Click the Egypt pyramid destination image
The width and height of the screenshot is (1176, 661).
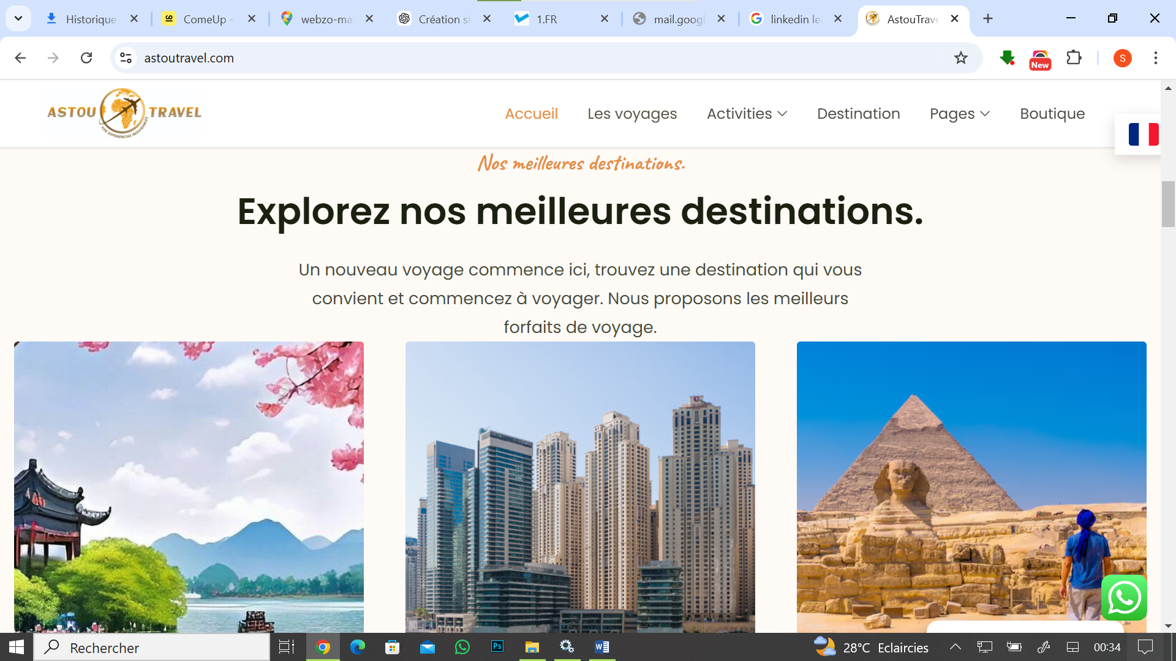coord(971,487)
